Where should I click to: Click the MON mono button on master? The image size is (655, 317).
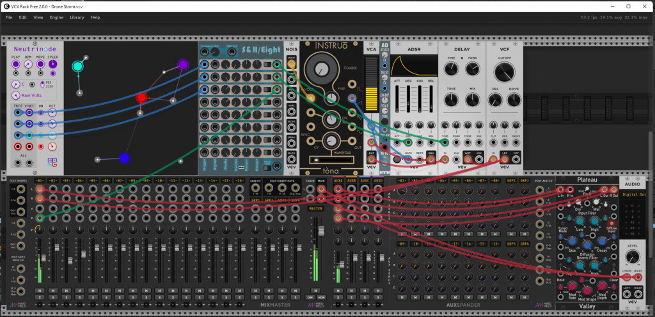point(321,297)
